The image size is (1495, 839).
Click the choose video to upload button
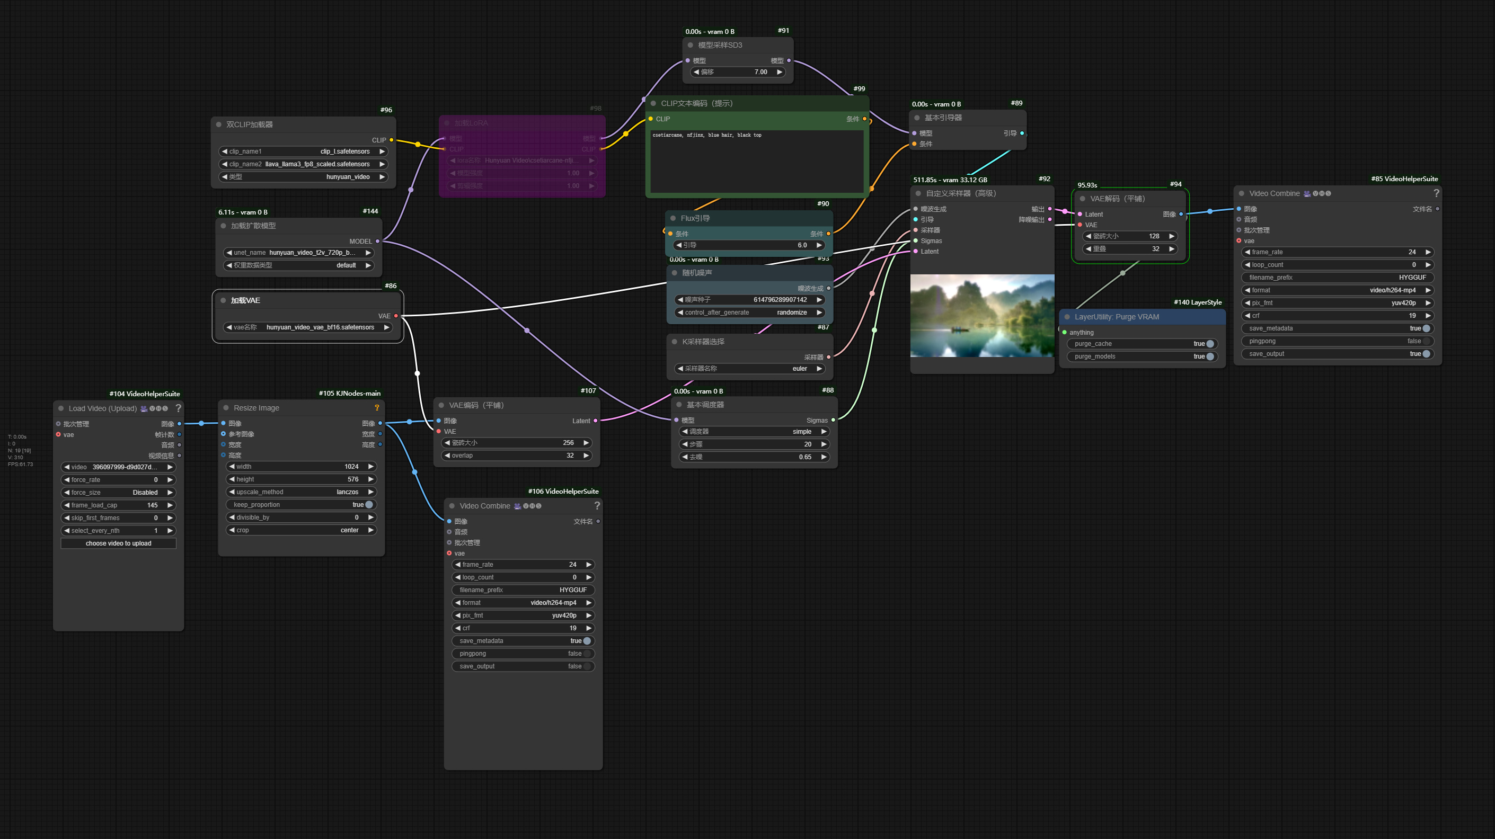(x=118, y=543)
